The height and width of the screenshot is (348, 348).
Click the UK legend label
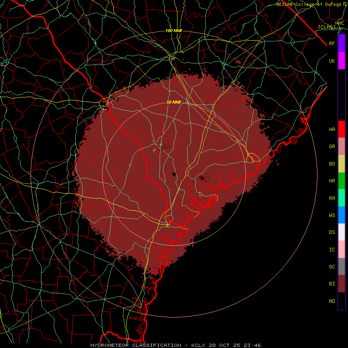coord(332,61)
